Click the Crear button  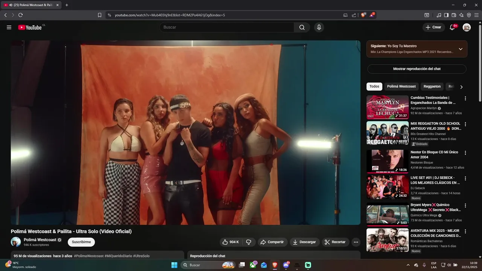tap(433, 27)
